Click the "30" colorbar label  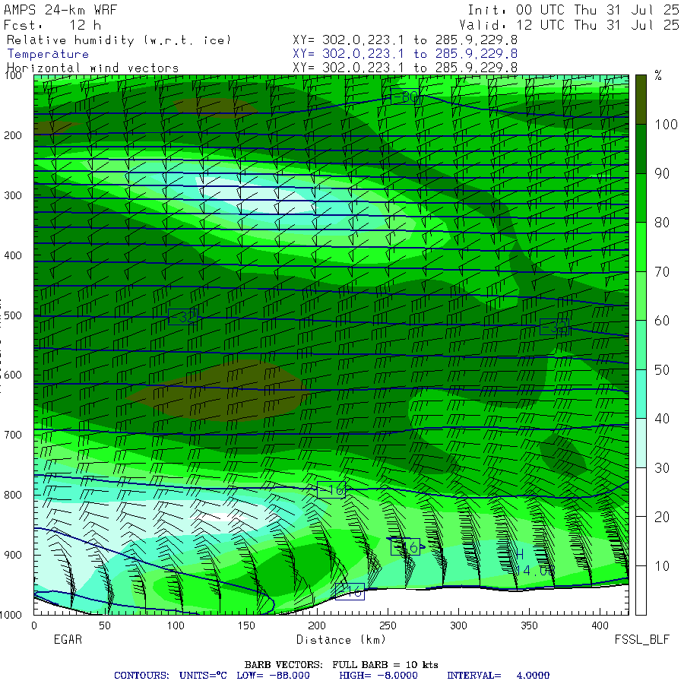pyautogui.click(x=662, y=468)
